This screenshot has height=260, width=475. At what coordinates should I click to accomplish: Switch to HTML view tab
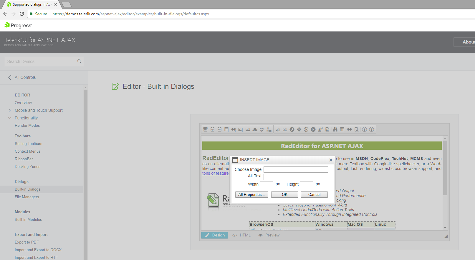tap(241, 235)
